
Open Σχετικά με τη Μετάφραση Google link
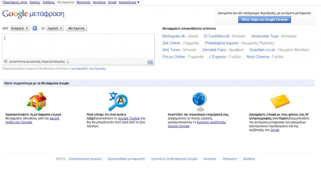174,159
